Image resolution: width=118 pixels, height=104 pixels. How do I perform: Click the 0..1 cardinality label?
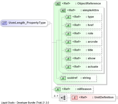(56, 96)
